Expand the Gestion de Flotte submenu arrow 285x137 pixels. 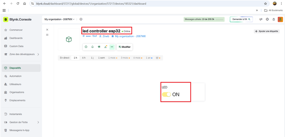[38, 122]
